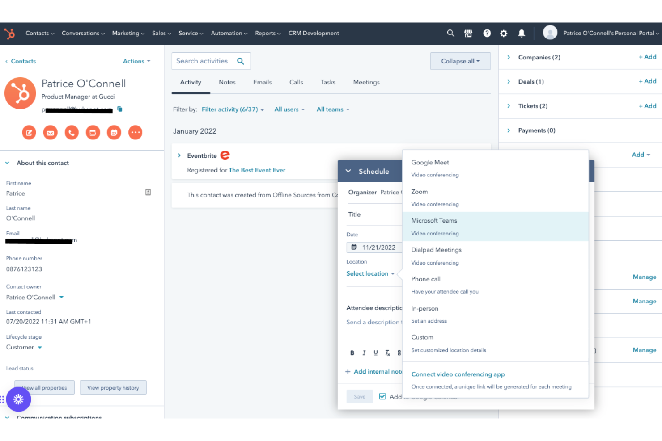Click the Eventbrite logo icon

tap(225, 155)
